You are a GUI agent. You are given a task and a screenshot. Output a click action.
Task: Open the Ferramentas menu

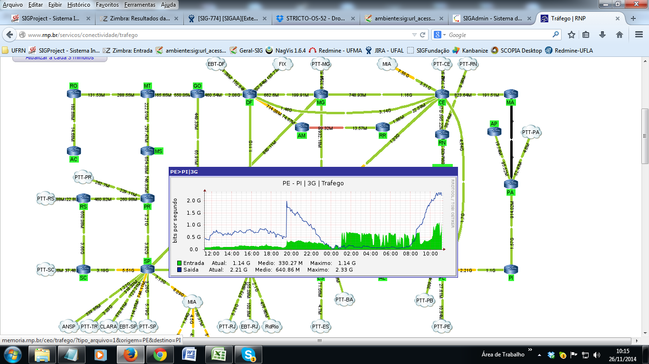pyautogui.click(x=140, y=5)
